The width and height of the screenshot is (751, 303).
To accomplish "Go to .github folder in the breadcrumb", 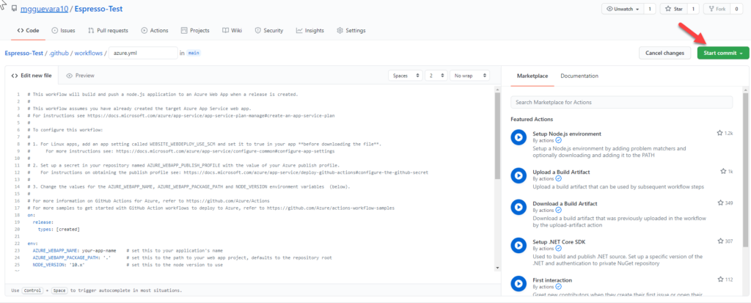I will click(x=59, y=54).
